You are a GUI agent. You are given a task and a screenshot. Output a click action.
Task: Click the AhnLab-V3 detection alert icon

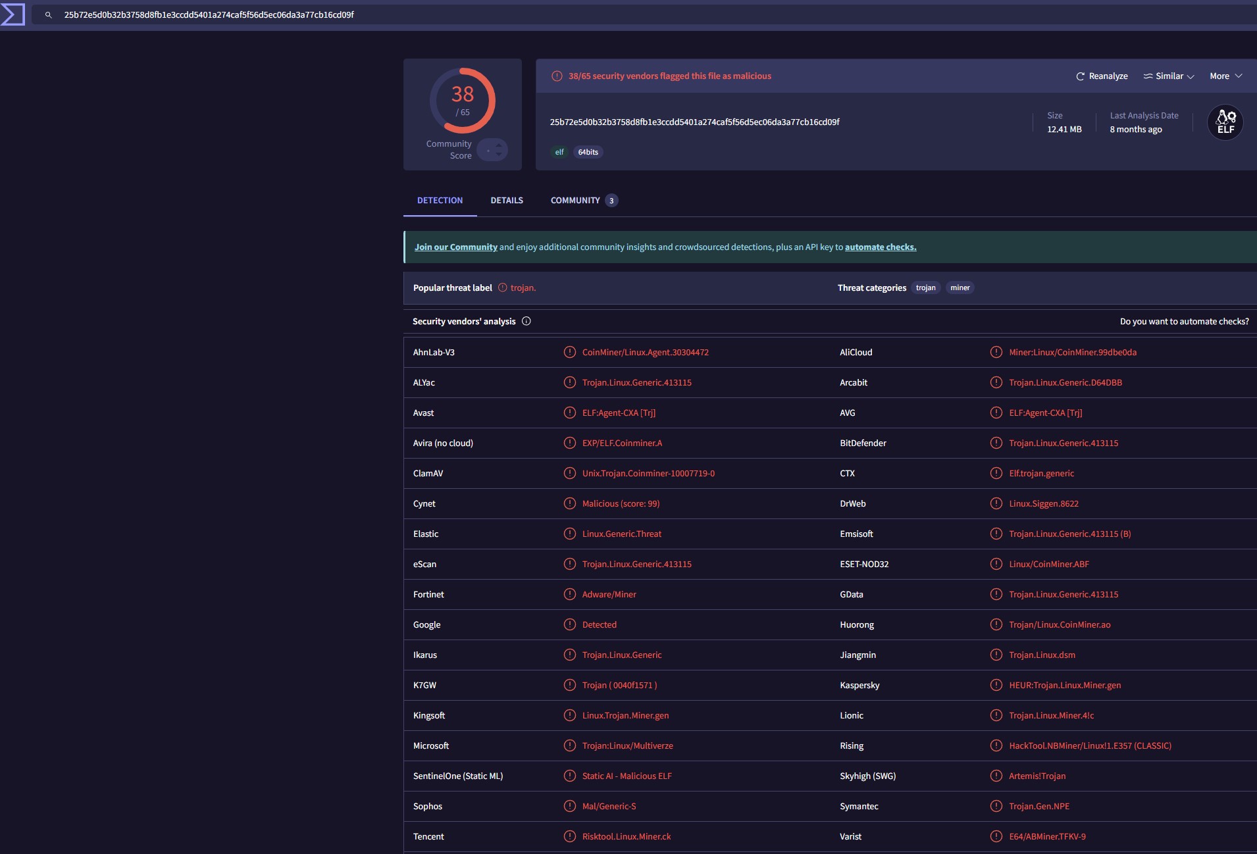pos(570,353)
